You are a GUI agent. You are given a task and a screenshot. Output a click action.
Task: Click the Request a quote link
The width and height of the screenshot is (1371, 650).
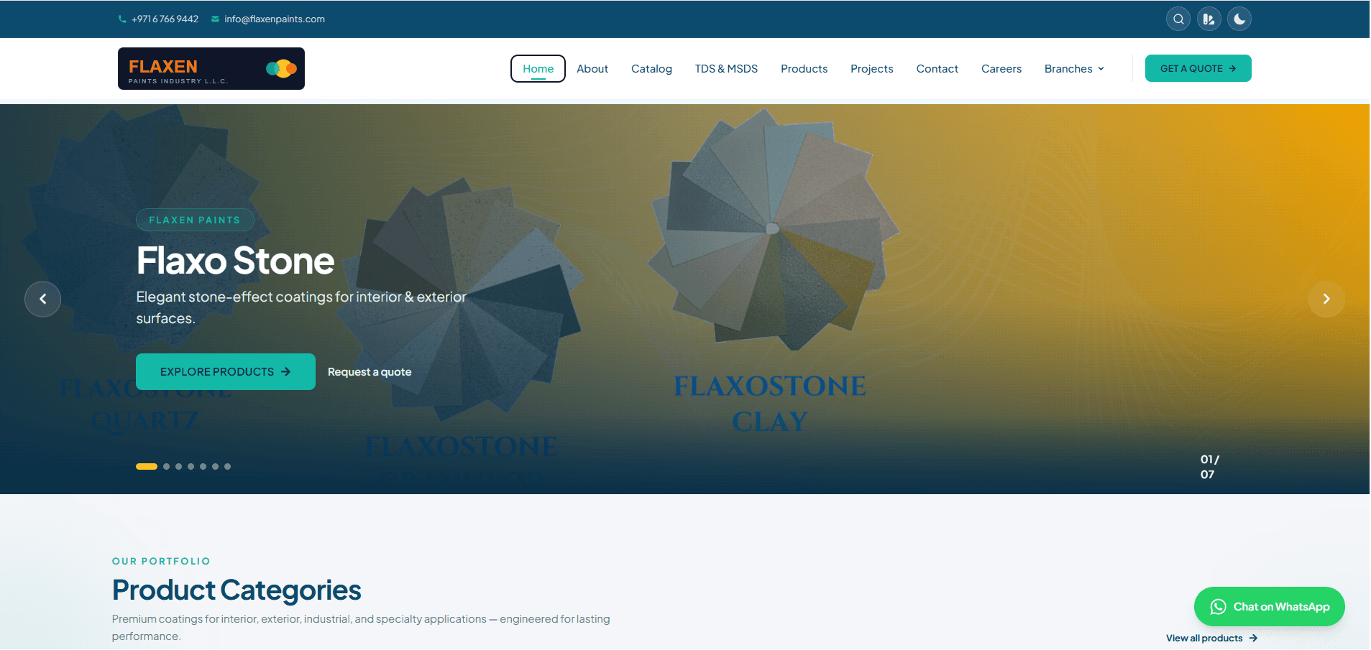coord(370,372)
